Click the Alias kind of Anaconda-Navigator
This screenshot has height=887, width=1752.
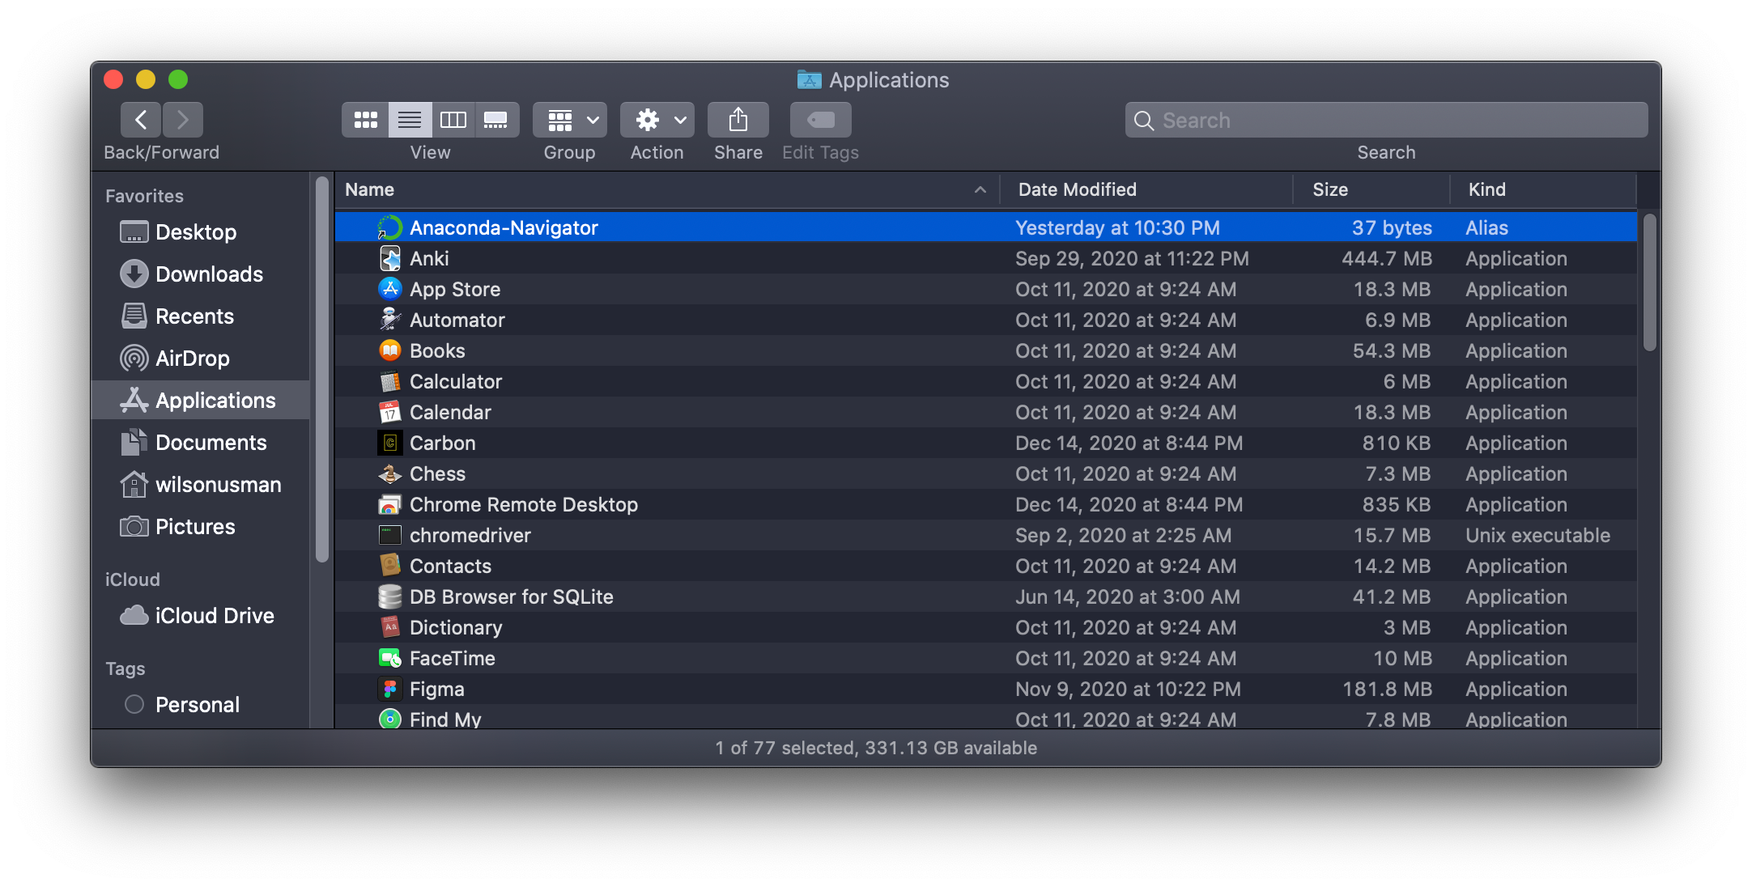(1486, 228)
